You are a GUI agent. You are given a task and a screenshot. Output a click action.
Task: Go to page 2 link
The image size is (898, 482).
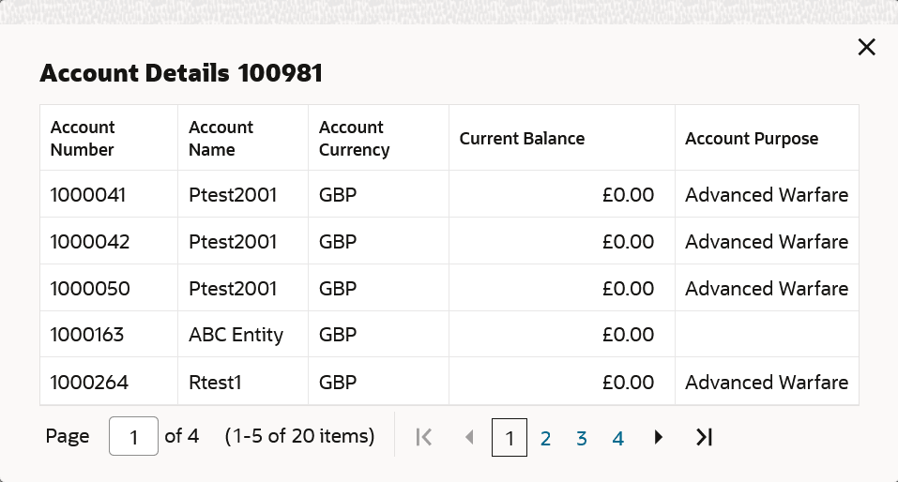545,438
